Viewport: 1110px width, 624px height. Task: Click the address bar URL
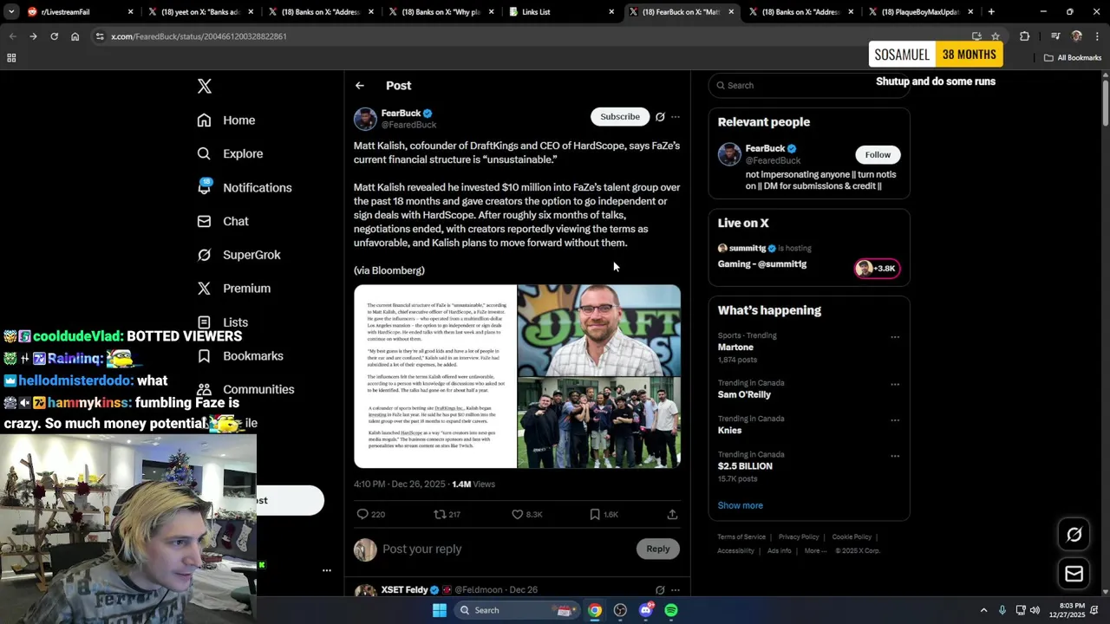199,36
